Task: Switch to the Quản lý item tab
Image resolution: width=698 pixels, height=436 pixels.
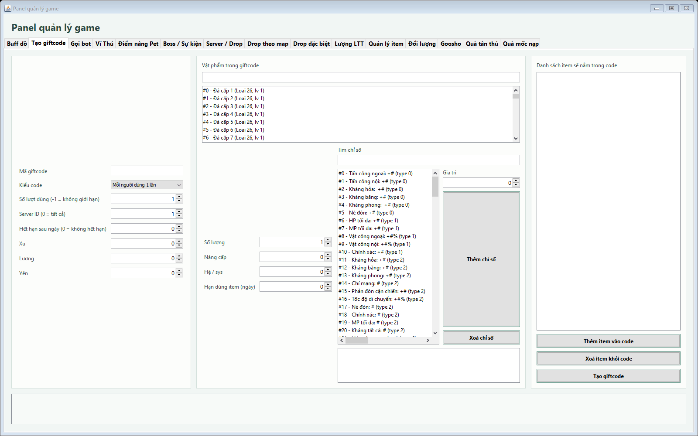Action: click(x=386, y=44)
